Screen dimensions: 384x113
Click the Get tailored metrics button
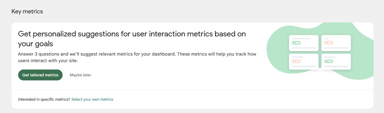pos(40,75)
